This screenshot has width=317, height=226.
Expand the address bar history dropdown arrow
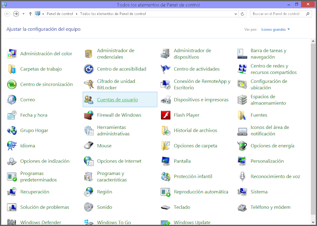[x=236, y=14]
